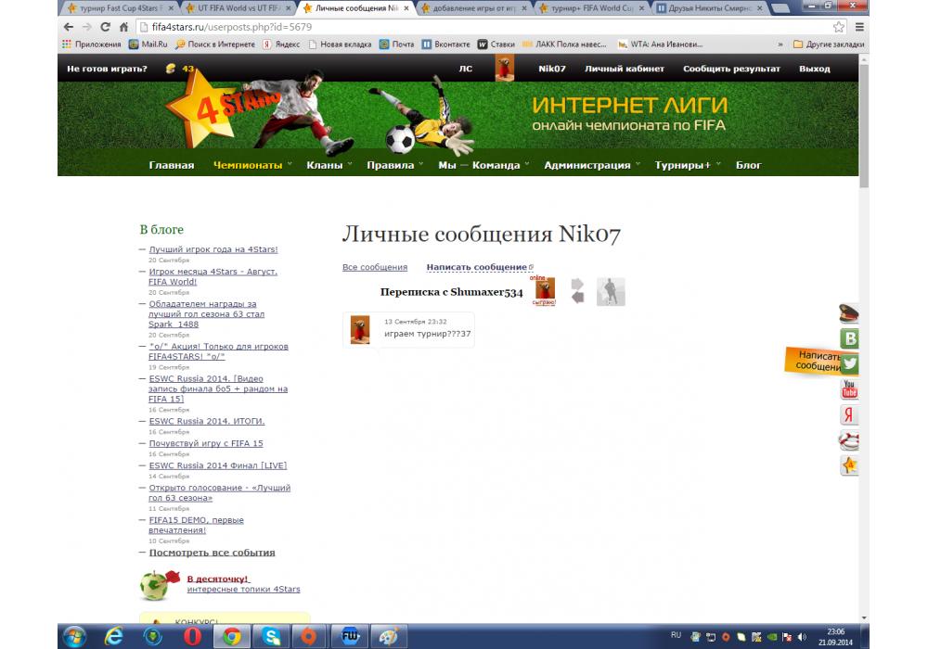Open Skype from the Windows taskbar

click(272, 636)
